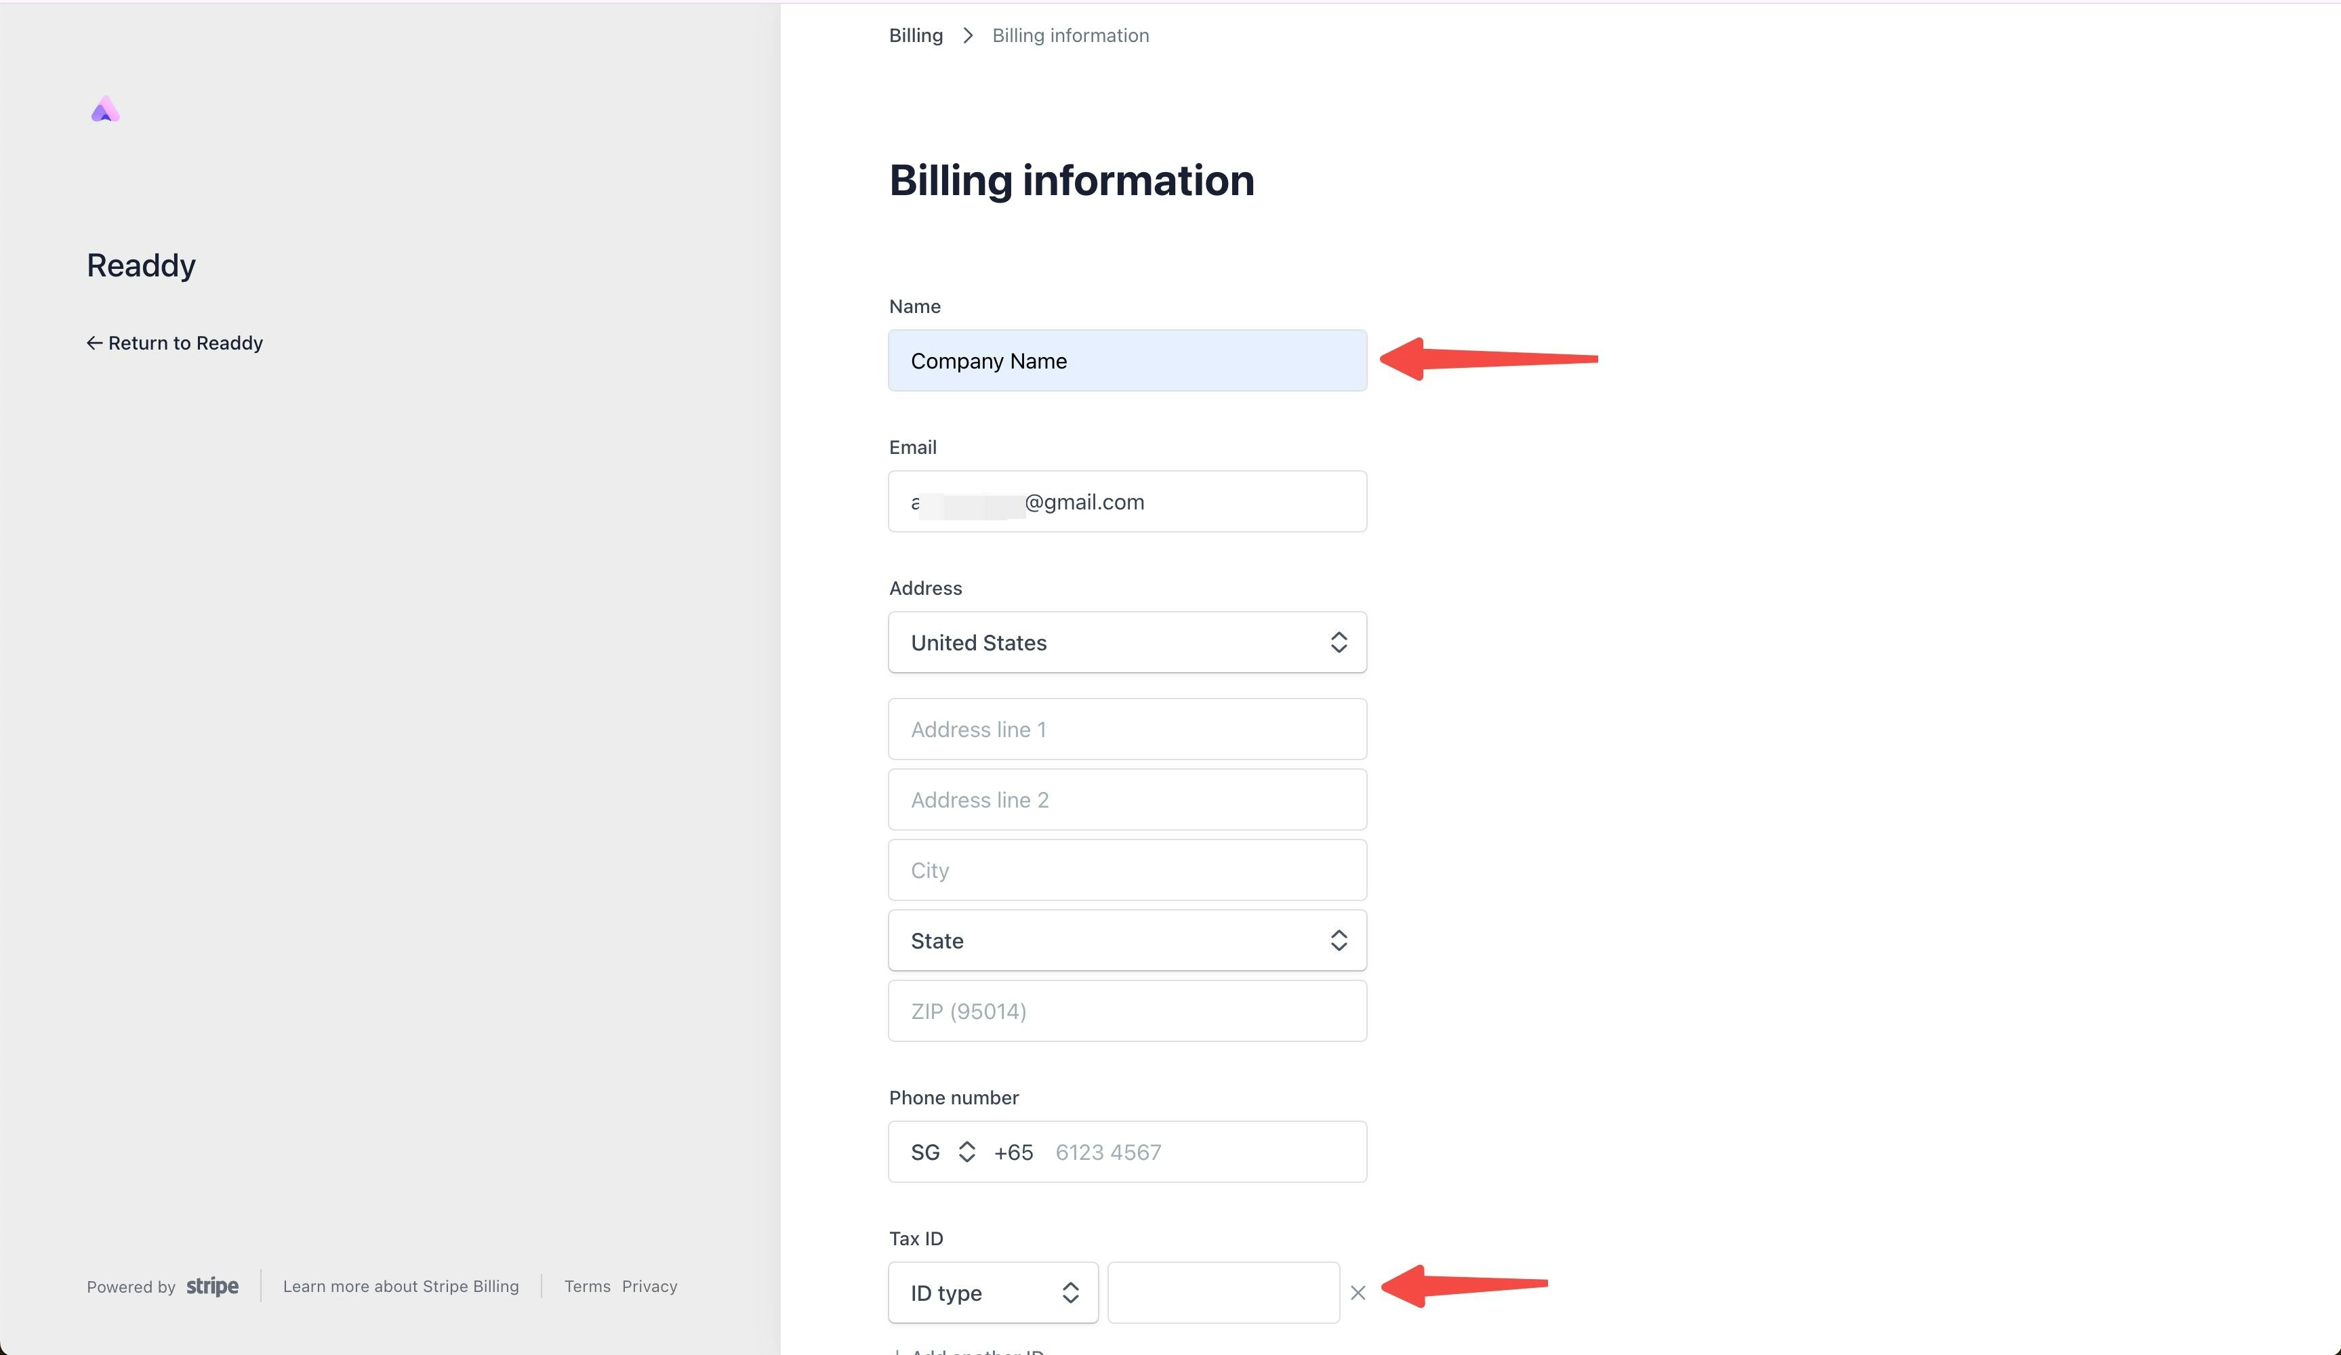Click the Address line 2 field
2341x1355 pixels.
pyautogui.click(x=1127, y=799)
